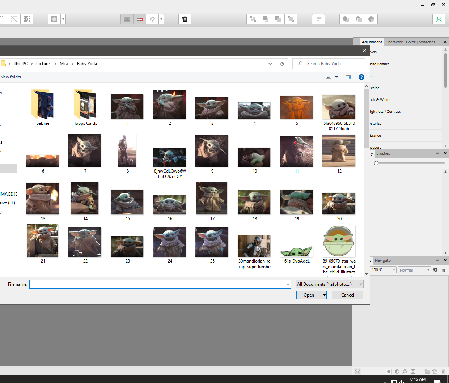Click the Search Baby Yoda field
Screen dimensions: 449x383
329,64
